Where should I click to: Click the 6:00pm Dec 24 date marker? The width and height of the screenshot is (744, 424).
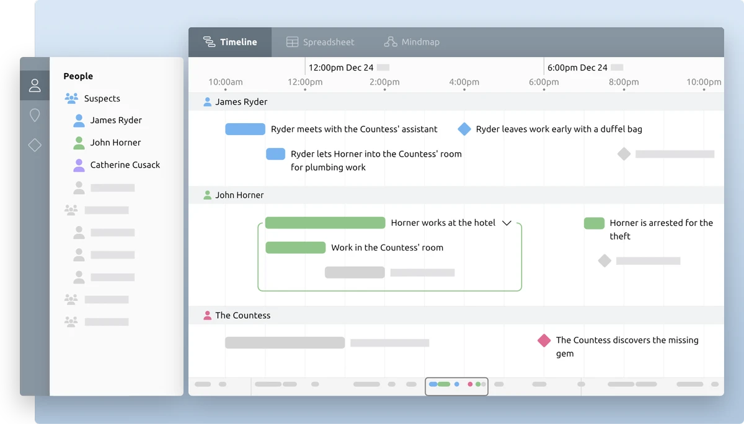click(577, 67)
